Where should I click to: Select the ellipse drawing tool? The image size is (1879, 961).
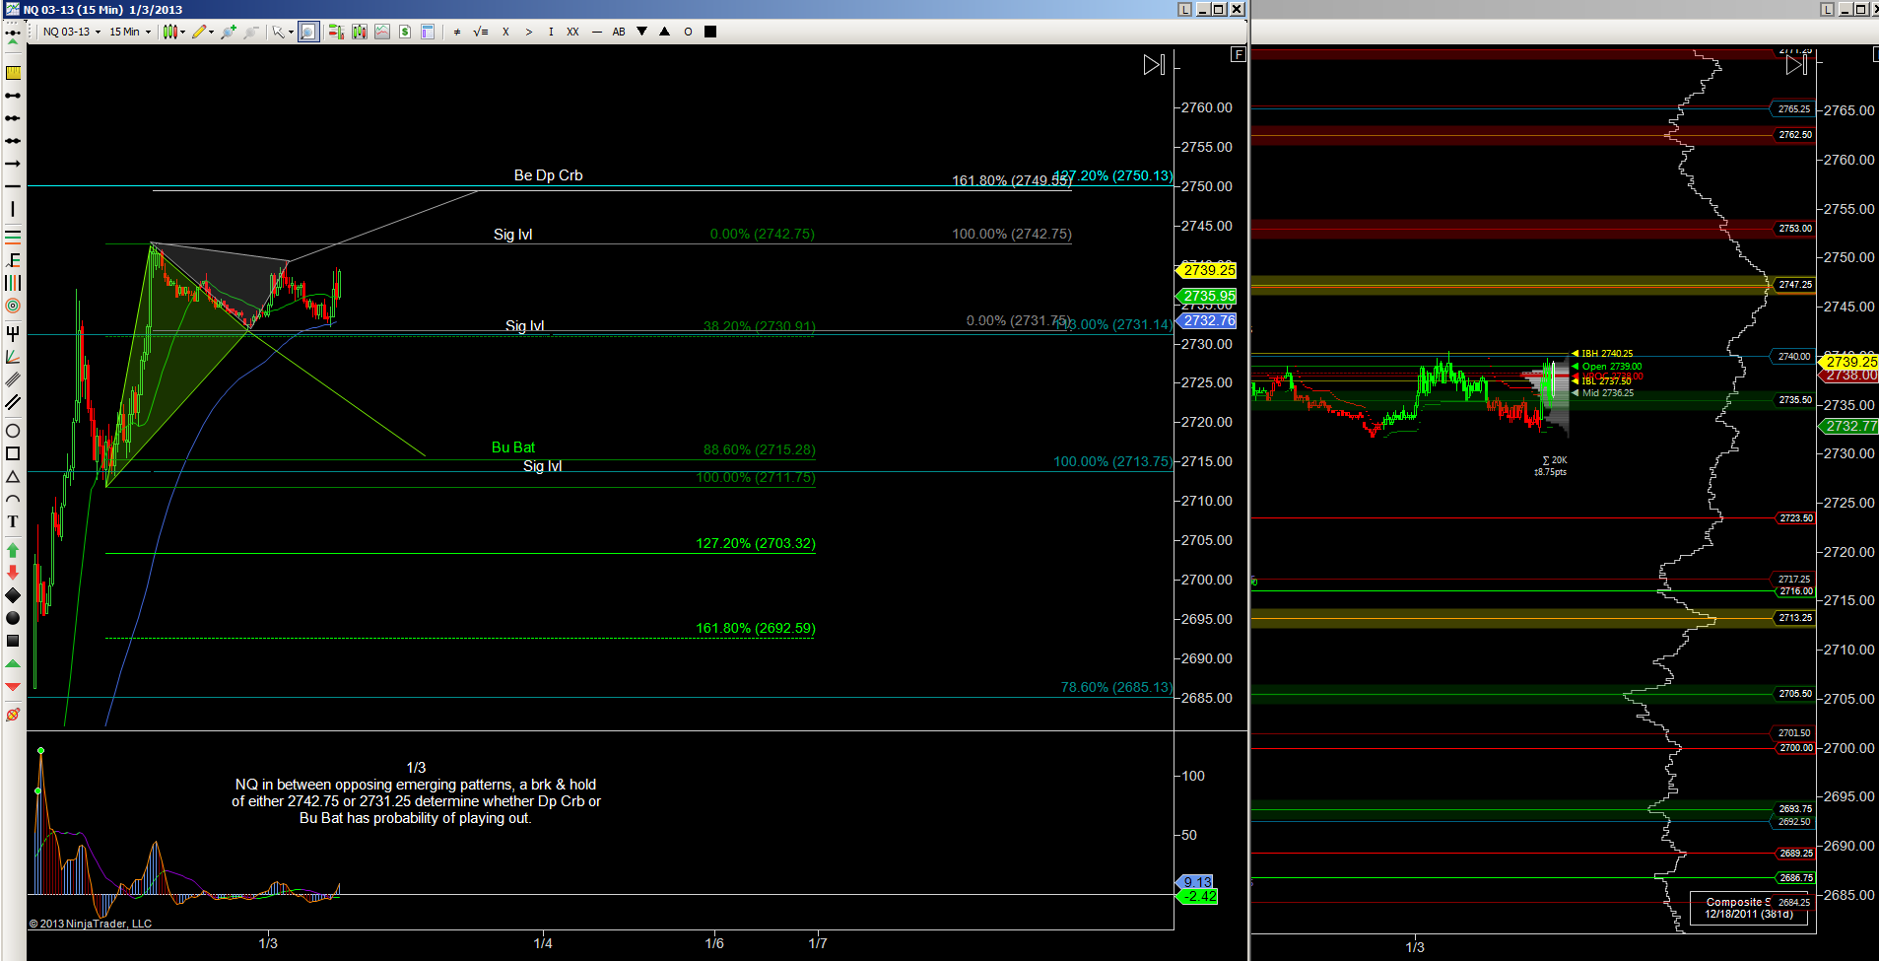pos(13,431)
